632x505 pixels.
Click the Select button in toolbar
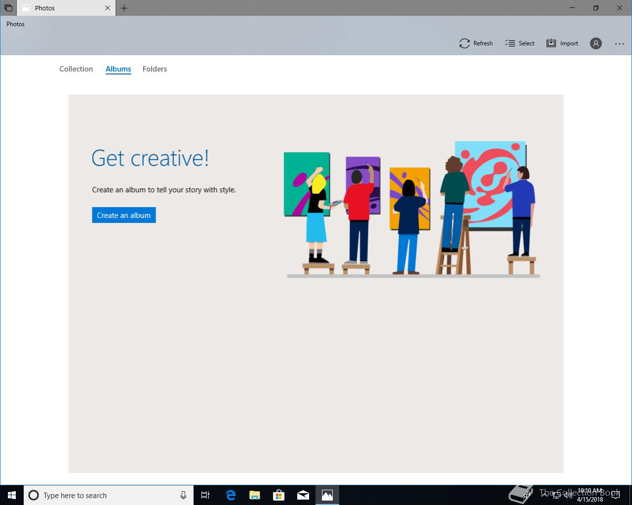pos(520,43)
